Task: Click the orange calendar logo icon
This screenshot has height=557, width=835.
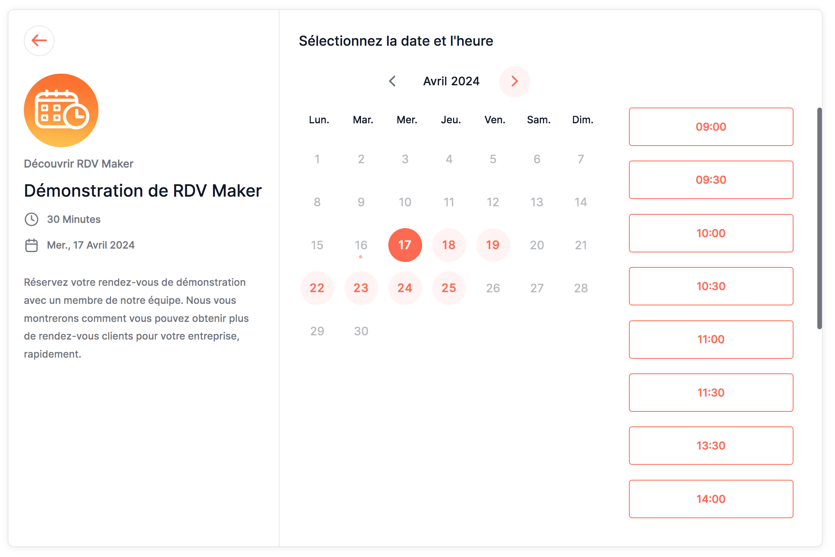Action: (61, 110)
